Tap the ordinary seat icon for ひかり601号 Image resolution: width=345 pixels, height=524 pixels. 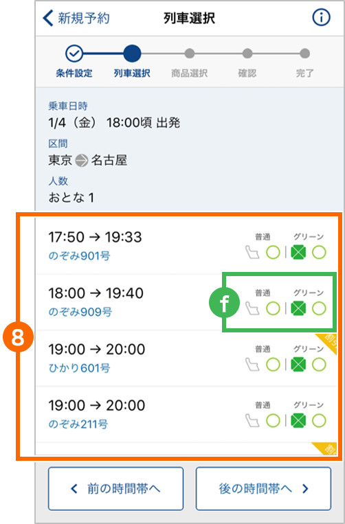[x=252, y=365]
